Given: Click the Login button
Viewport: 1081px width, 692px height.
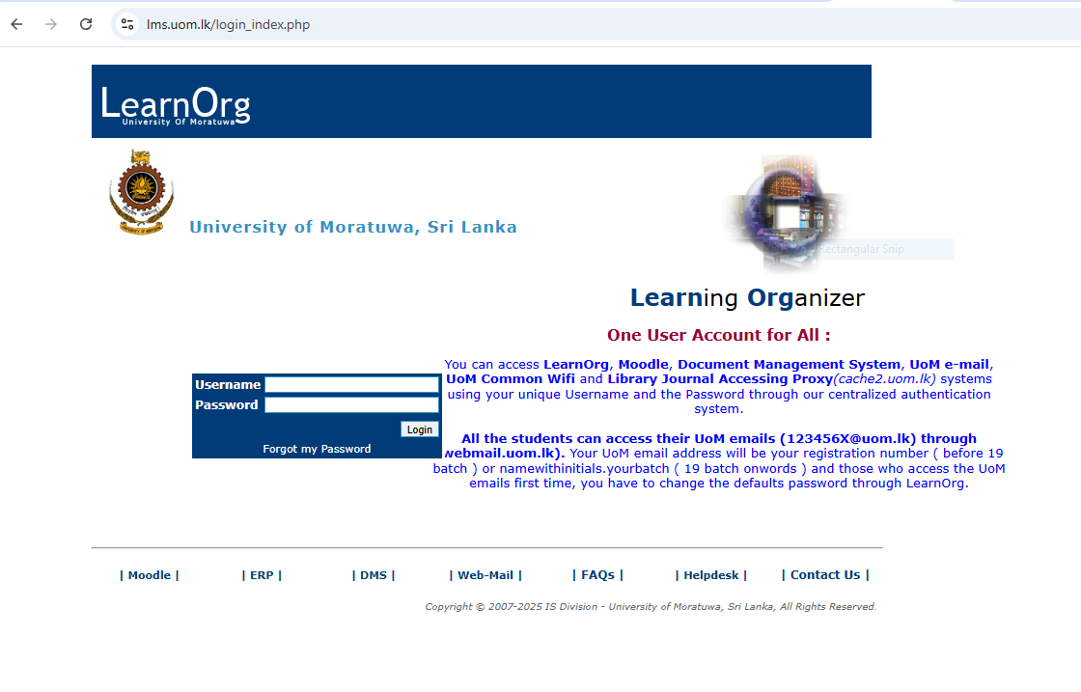Looking at the screenshot, I should click(x=419, y=429).
